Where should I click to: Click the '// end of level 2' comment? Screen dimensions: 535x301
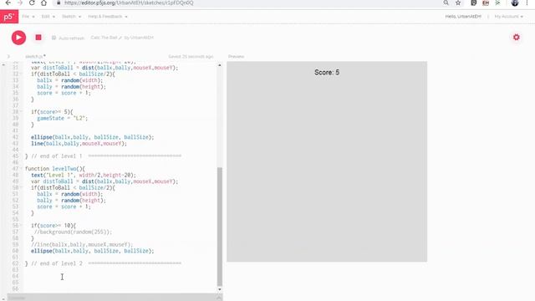click(57, 263)
